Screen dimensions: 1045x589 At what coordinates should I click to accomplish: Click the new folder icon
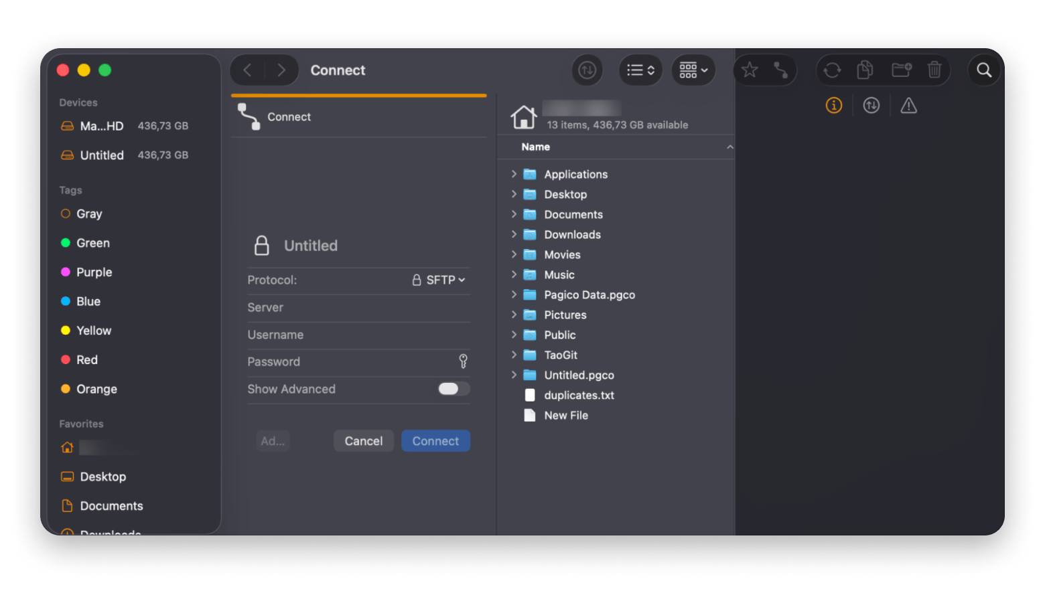pyautogui.click(x=902, y=70)
